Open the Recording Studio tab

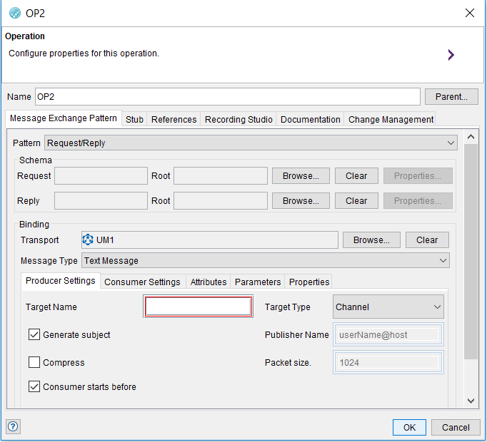click(x=239, y=120)
